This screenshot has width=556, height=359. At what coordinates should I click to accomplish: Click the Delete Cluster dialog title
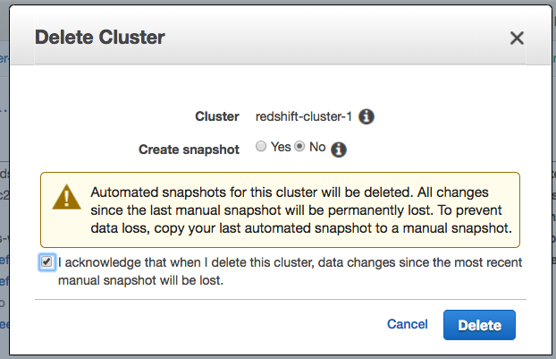pos(99,38)
